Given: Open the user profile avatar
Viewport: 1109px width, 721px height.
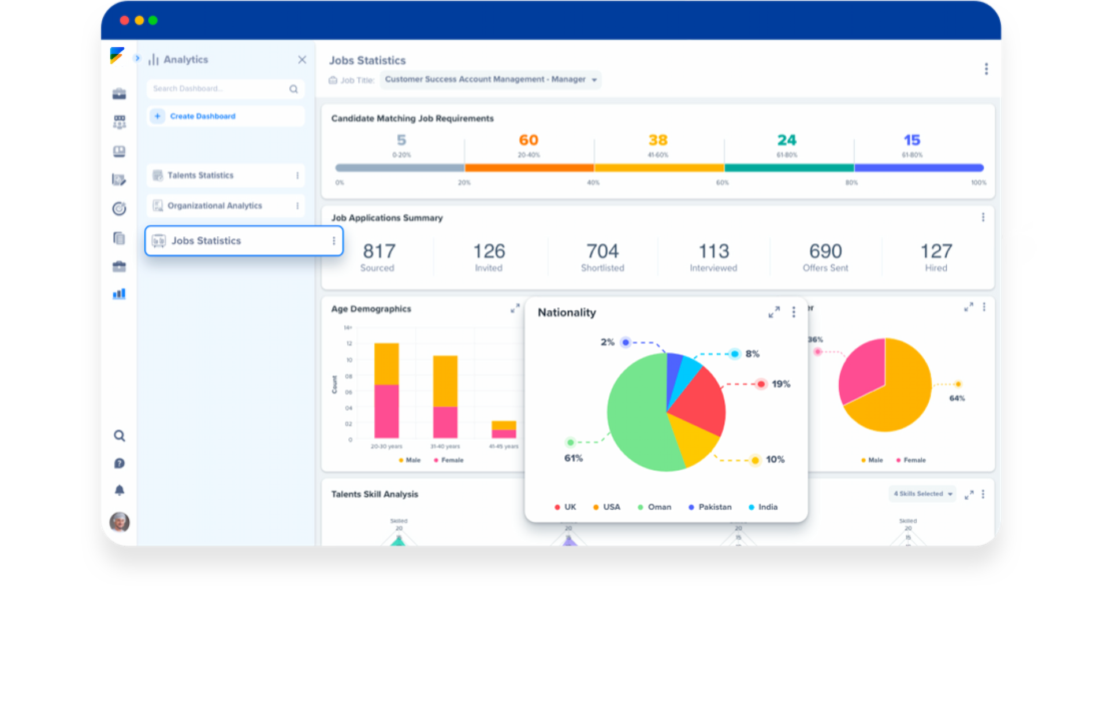Looking at the screenshot, I should click(119, 522).
